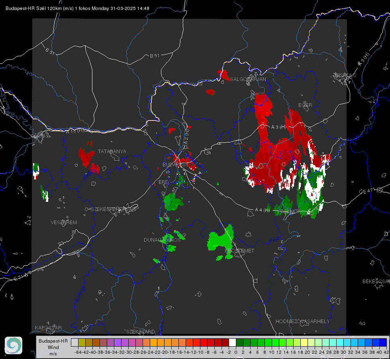Click the A 3 (H) road label near Eger
The height and width of the screenshot is (359, 390).
point(278,127)
